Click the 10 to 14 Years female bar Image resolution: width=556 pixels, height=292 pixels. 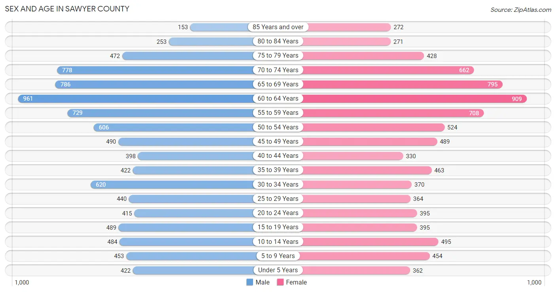(x=358, y=242)
